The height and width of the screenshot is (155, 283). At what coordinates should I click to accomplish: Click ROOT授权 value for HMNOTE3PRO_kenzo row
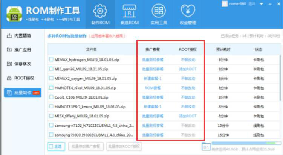188,107
